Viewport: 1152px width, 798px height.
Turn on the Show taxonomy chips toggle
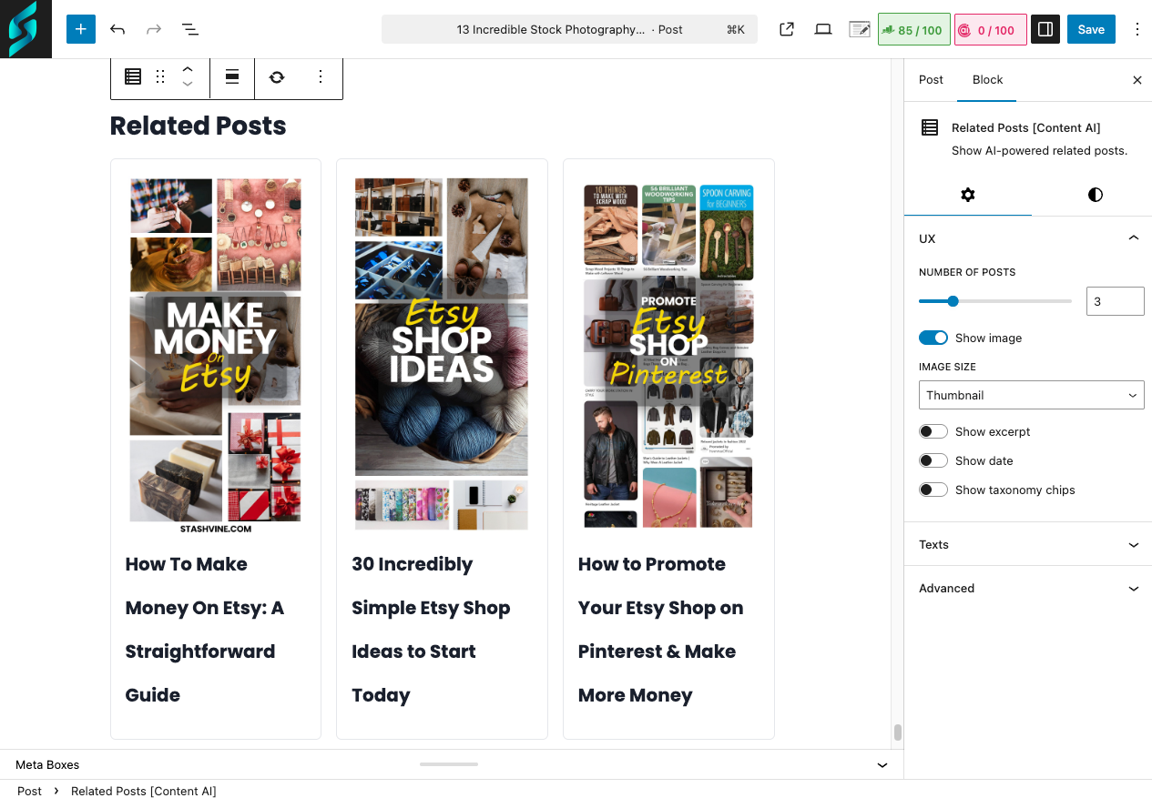pos(933,489)
